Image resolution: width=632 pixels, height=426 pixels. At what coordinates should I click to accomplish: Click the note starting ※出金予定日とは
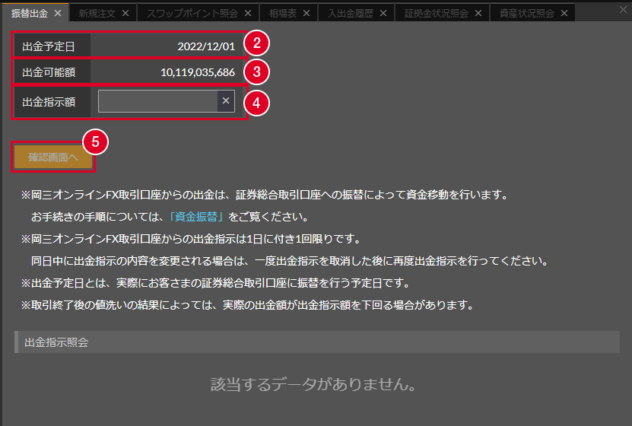coord(215,283)
